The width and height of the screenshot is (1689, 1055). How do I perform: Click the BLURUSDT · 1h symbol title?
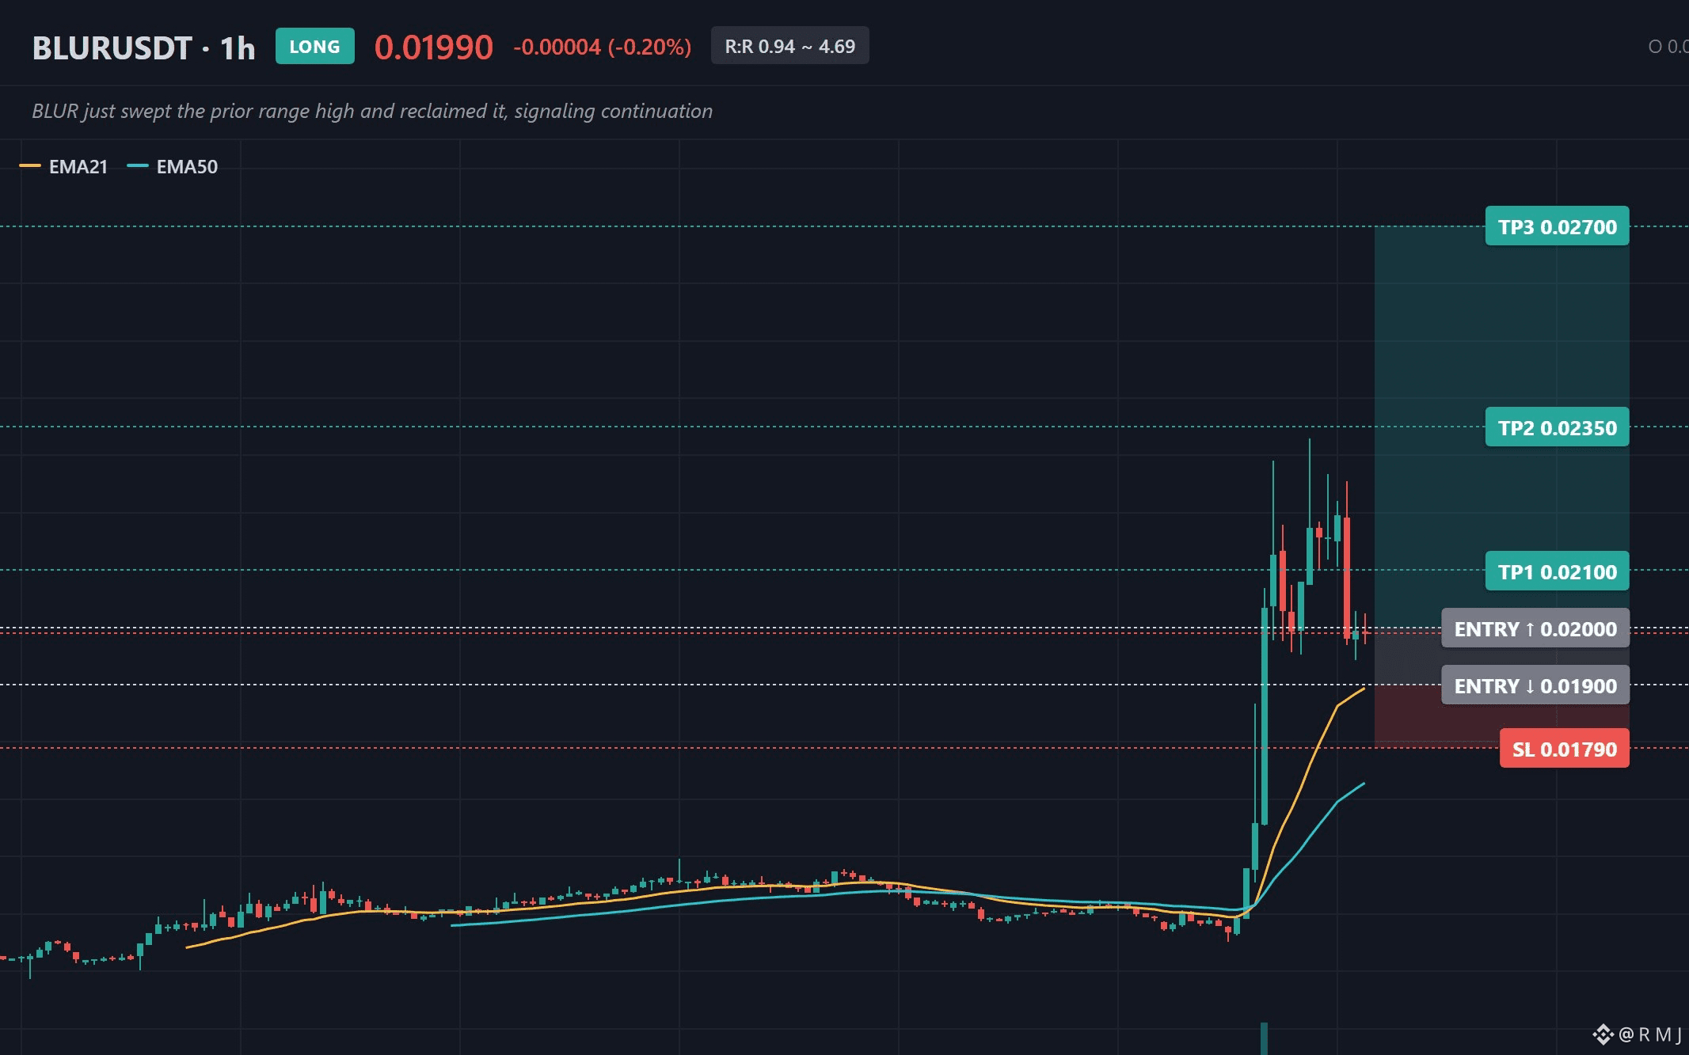(x=143, y=48)
